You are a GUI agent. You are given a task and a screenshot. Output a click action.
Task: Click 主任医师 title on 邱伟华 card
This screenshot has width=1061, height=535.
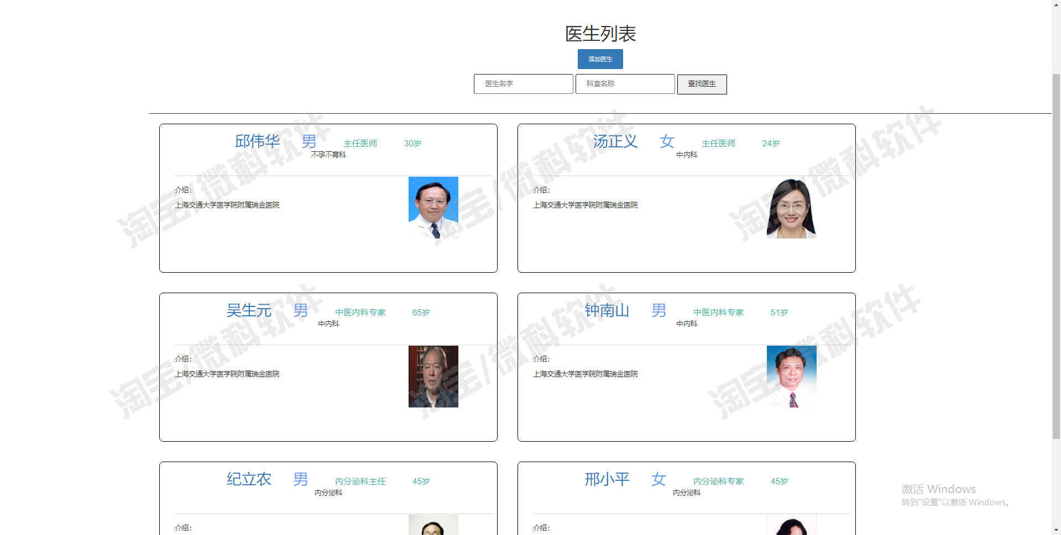coord(360,144)
